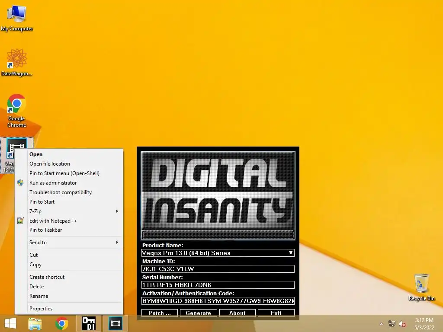The image size is (443, 332).
Task: Select Open file location
Action: click(69, 164)
